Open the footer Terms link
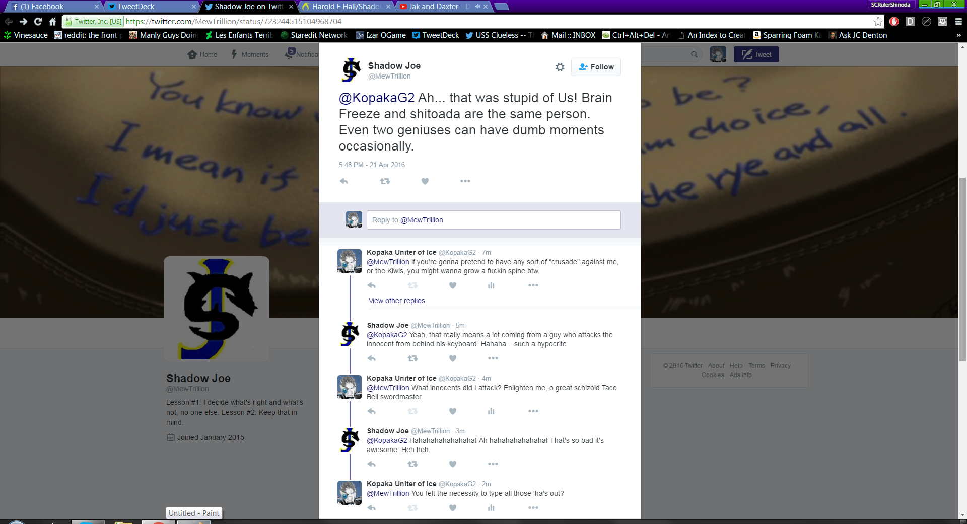This screenshot has width=967, height=524. 756,366
